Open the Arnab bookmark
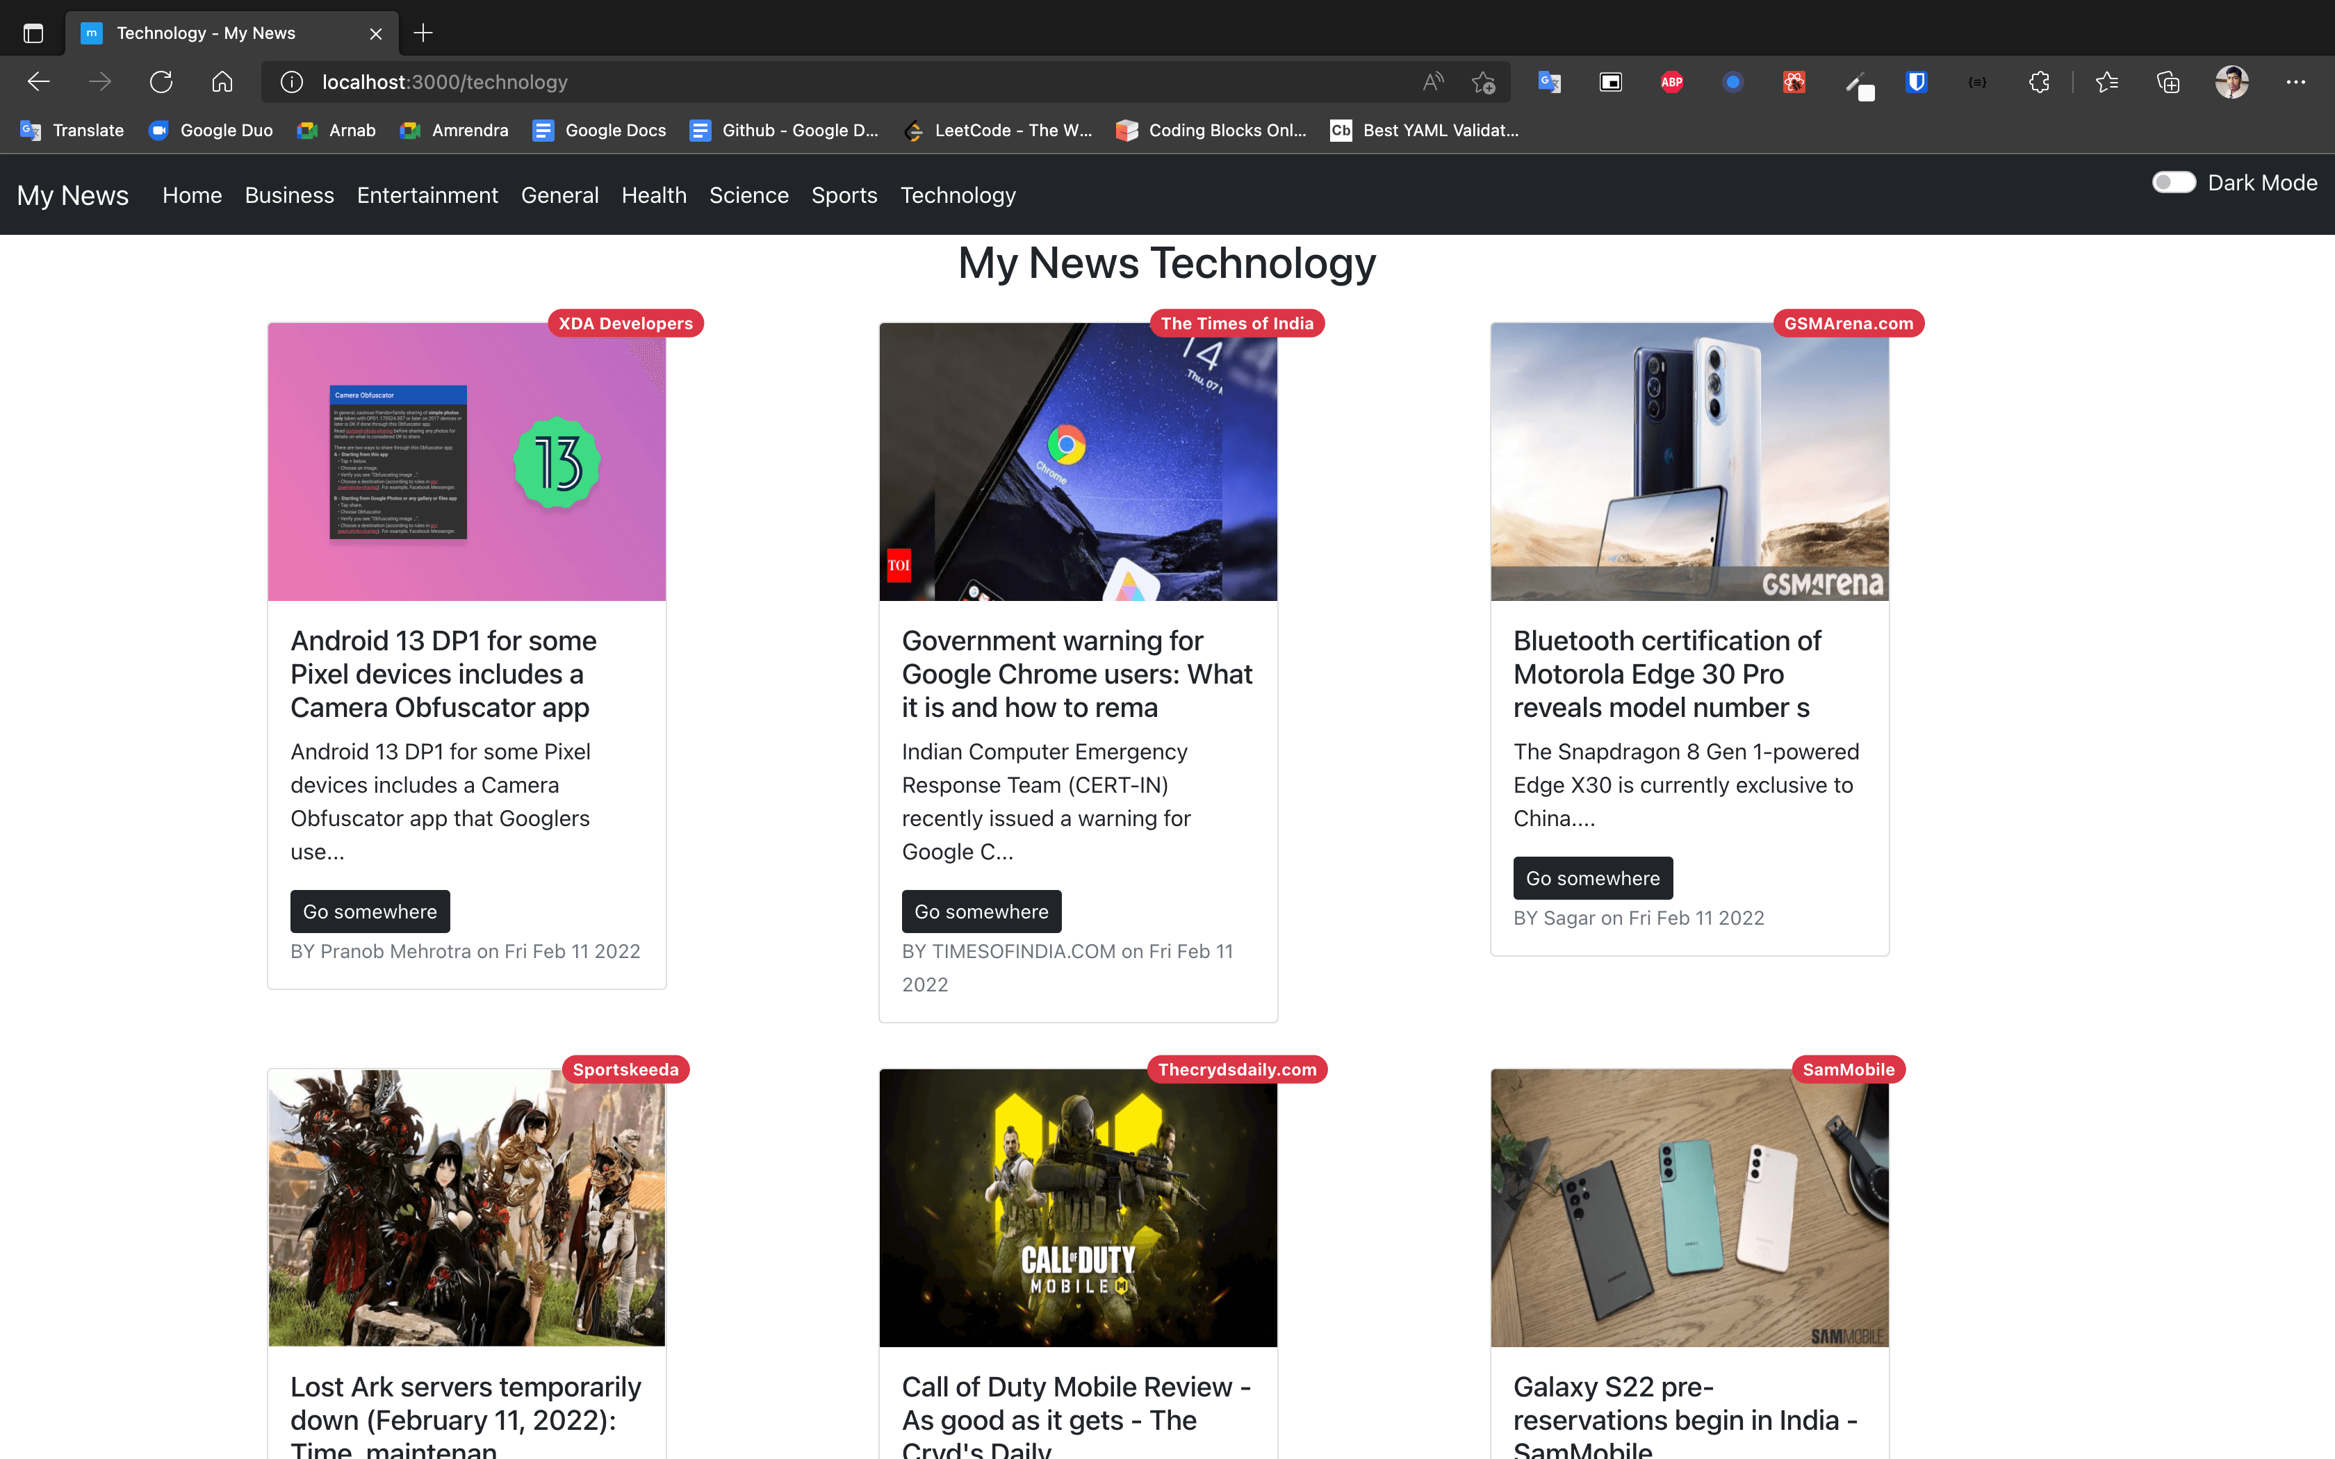The image size is (2335, 1459). pos(337,131)
